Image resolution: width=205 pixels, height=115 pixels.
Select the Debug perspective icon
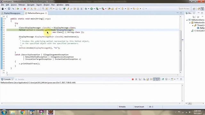(202, 9)
